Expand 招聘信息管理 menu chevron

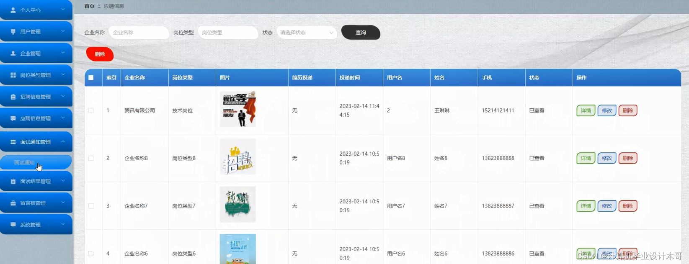coord(63,96)
